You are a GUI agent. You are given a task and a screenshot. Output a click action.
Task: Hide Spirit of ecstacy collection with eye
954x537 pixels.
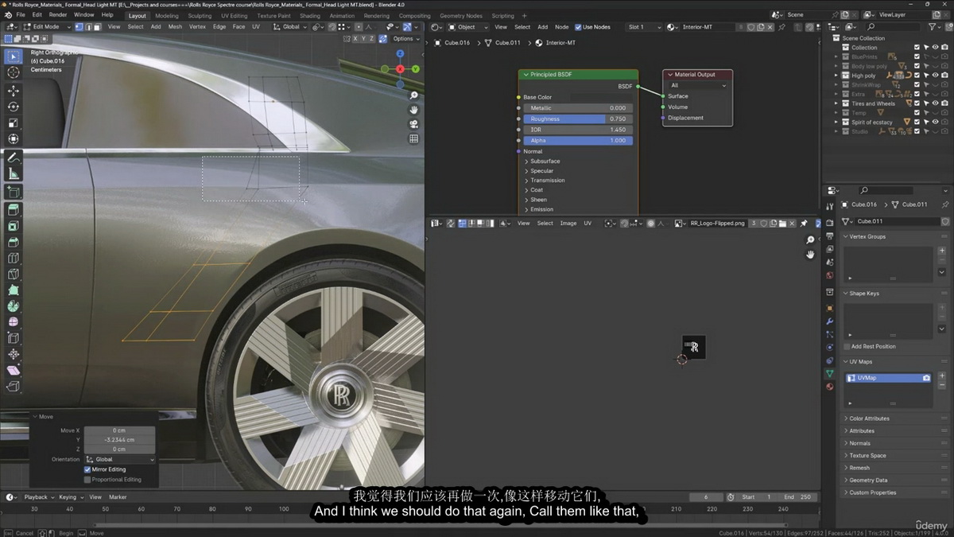935,122
